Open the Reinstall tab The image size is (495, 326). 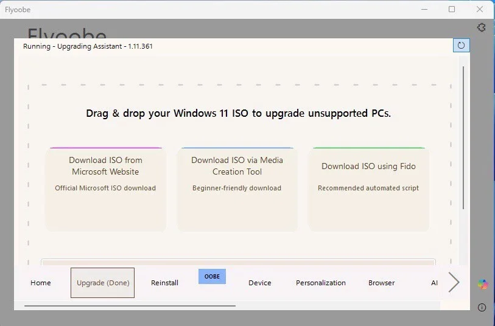[x=164, y=283]
